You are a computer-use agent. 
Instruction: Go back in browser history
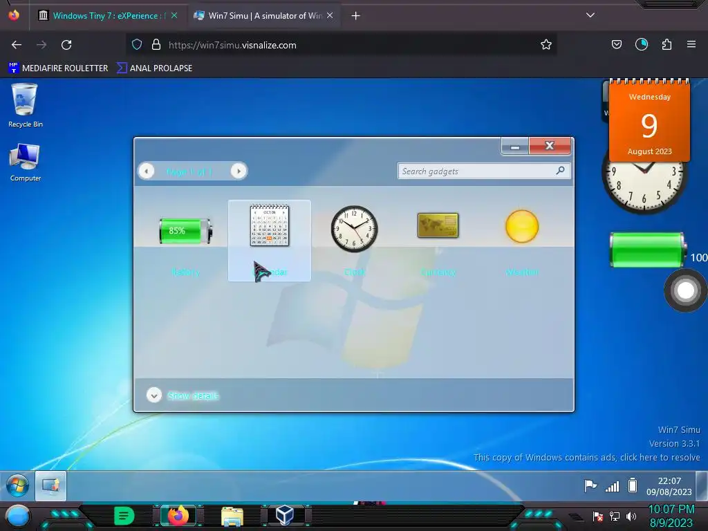click(17, 45)
